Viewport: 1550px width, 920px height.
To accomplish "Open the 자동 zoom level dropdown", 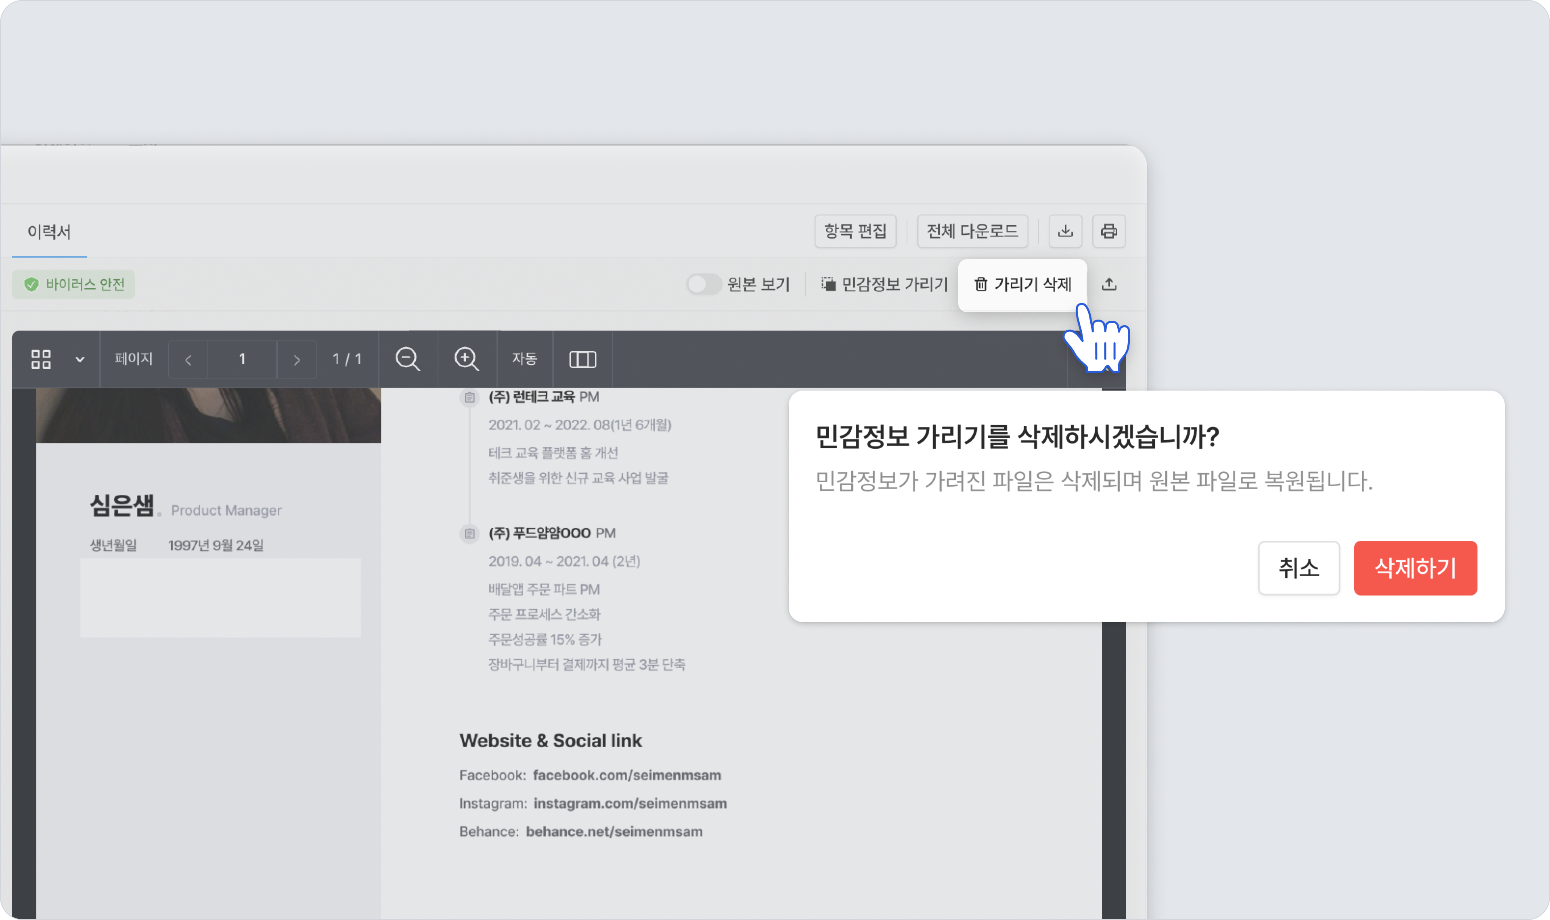I will click(524, 359).
